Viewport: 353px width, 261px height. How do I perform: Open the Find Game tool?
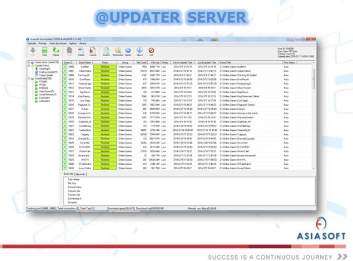[118, 51]
